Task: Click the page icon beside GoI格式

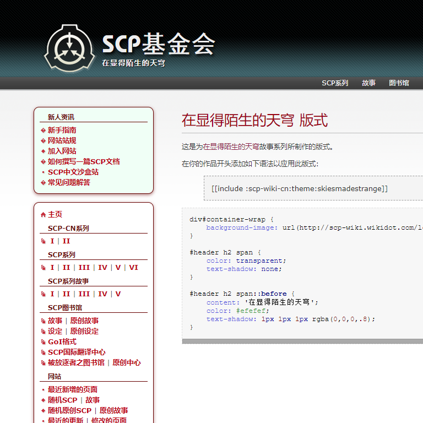Action: 43,342
